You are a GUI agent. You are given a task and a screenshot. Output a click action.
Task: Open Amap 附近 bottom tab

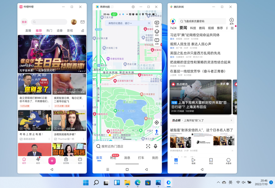pos(113,158)
